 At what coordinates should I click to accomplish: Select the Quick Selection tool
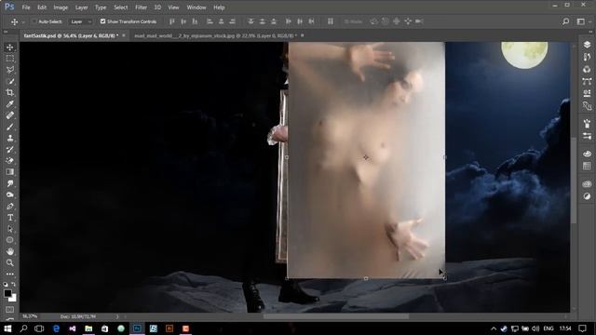coord(10,81)
